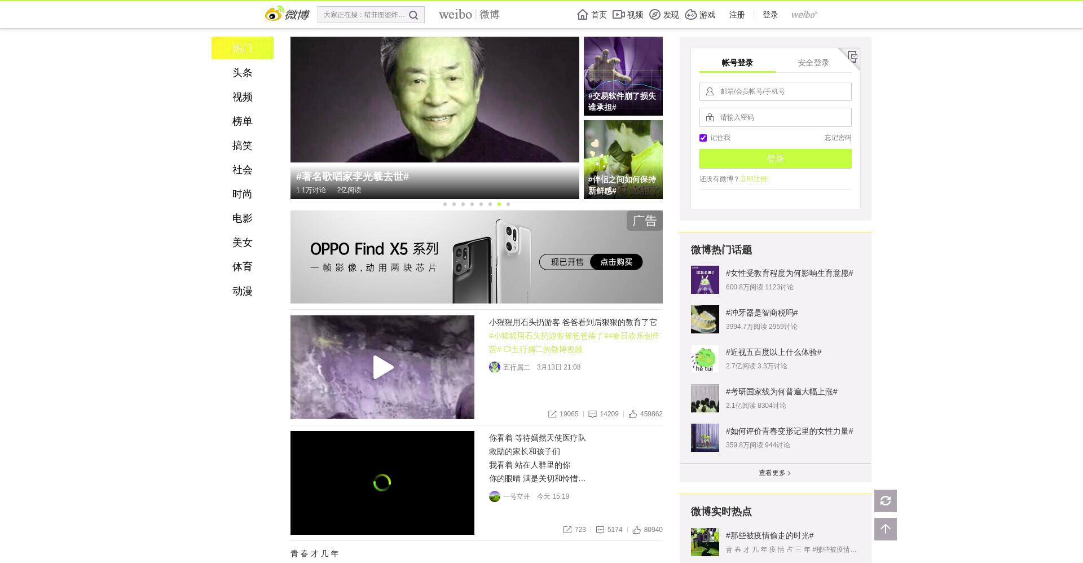Expand 查看更多 hot topics
The width and height of the screenshot is (1083, 563).
775,473
